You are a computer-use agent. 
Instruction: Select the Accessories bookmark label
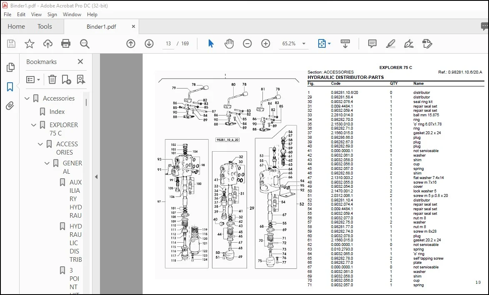click(x=59, y=98)
